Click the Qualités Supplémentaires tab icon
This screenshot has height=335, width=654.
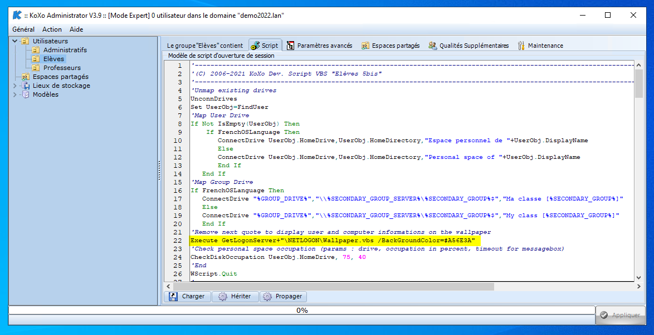pyautogui.click(x=432, y=46)
